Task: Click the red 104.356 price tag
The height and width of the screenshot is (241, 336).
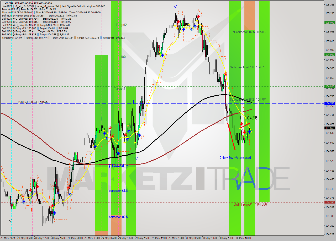Action: pyautogui.click(x=330, y=202)
